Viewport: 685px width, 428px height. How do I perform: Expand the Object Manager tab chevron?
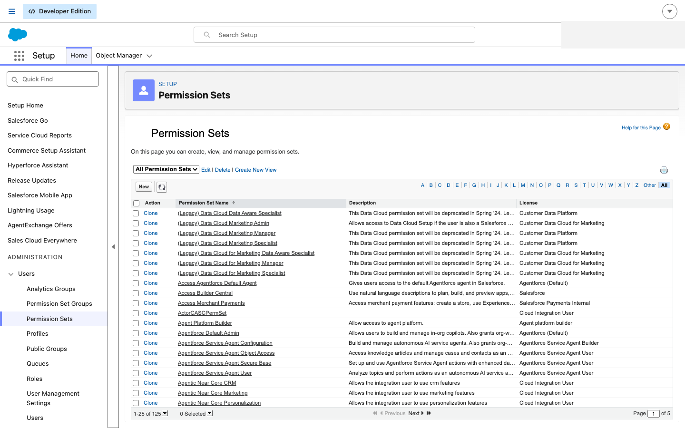pos(149,56)
